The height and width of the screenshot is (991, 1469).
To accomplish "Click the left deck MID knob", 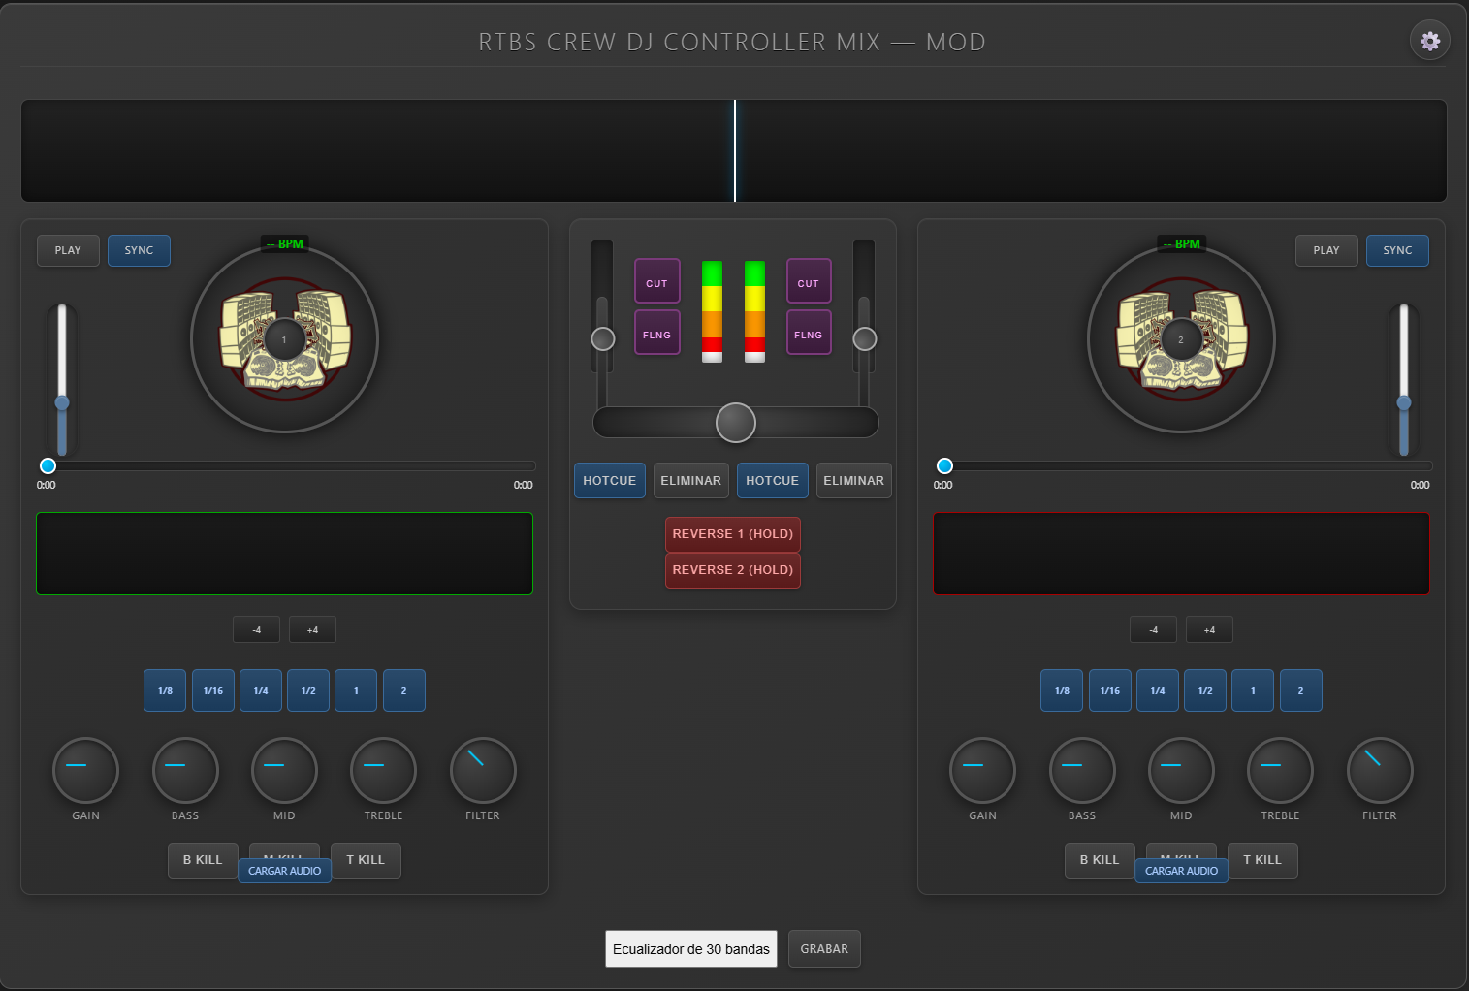I will 283,769.
